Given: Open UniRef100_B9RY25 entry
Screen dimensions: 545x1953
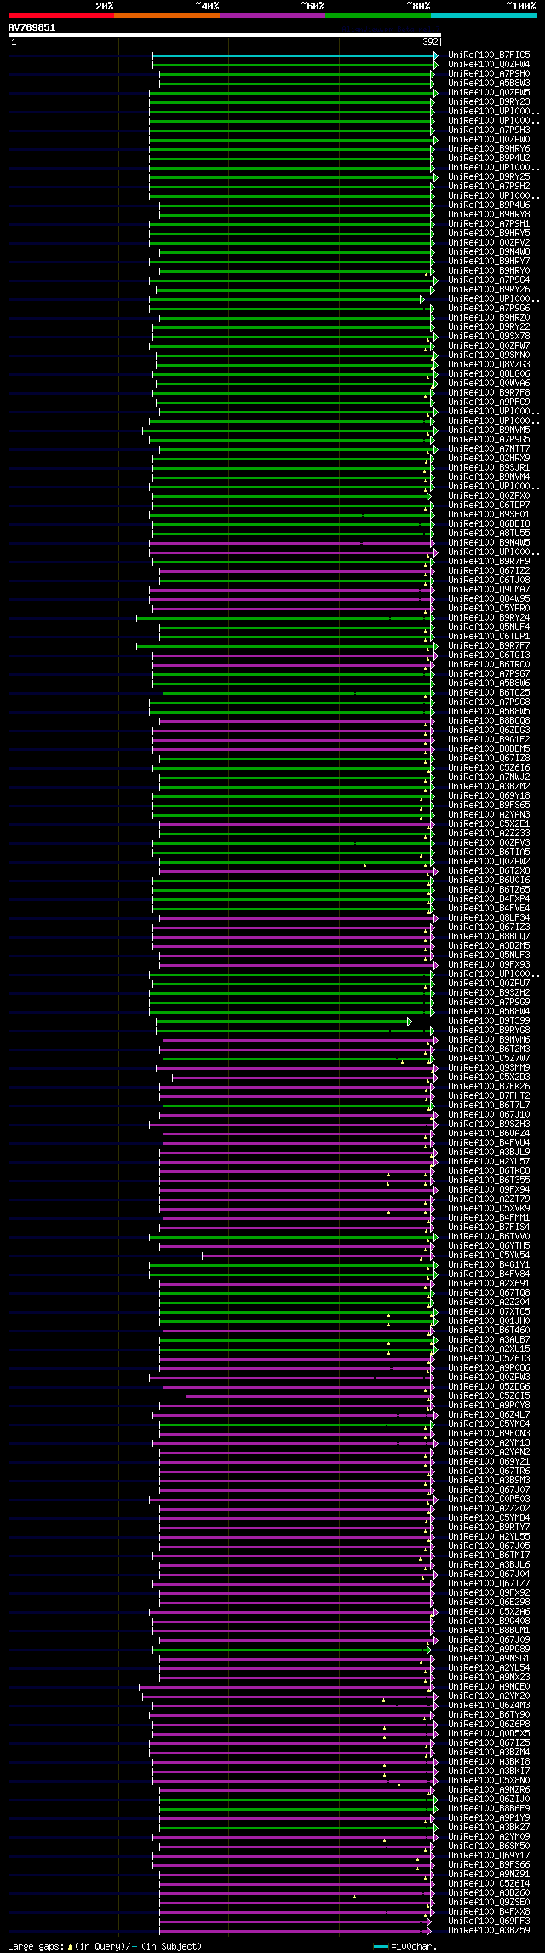Looking at the screenshot, I should coord(489,177).
